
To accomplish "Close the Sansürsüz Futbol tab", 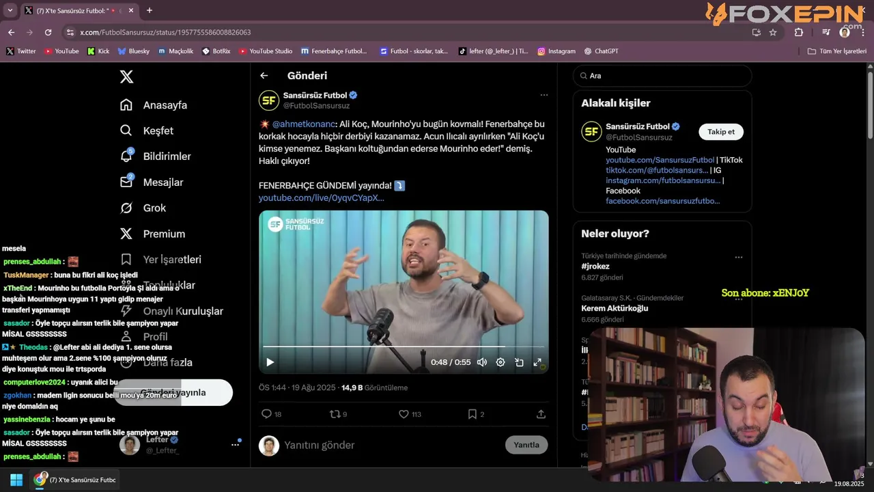I will (x=130, y=10).
